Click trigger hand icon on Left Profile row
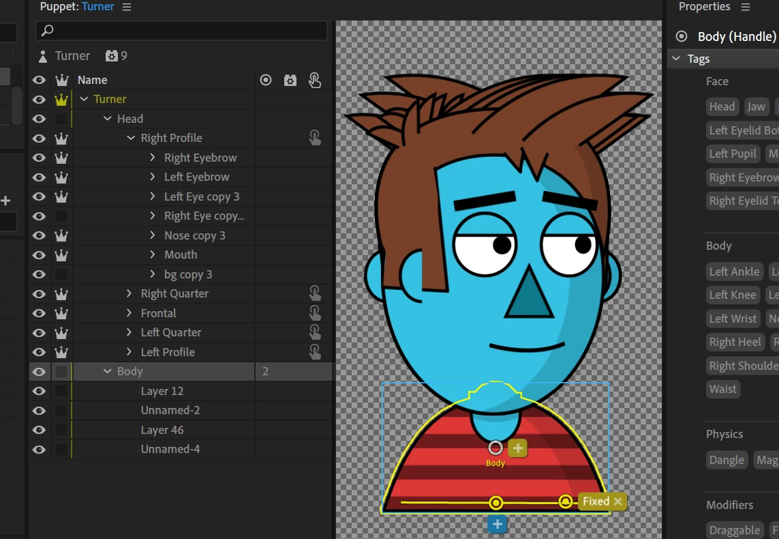 (x=314, y=351)
